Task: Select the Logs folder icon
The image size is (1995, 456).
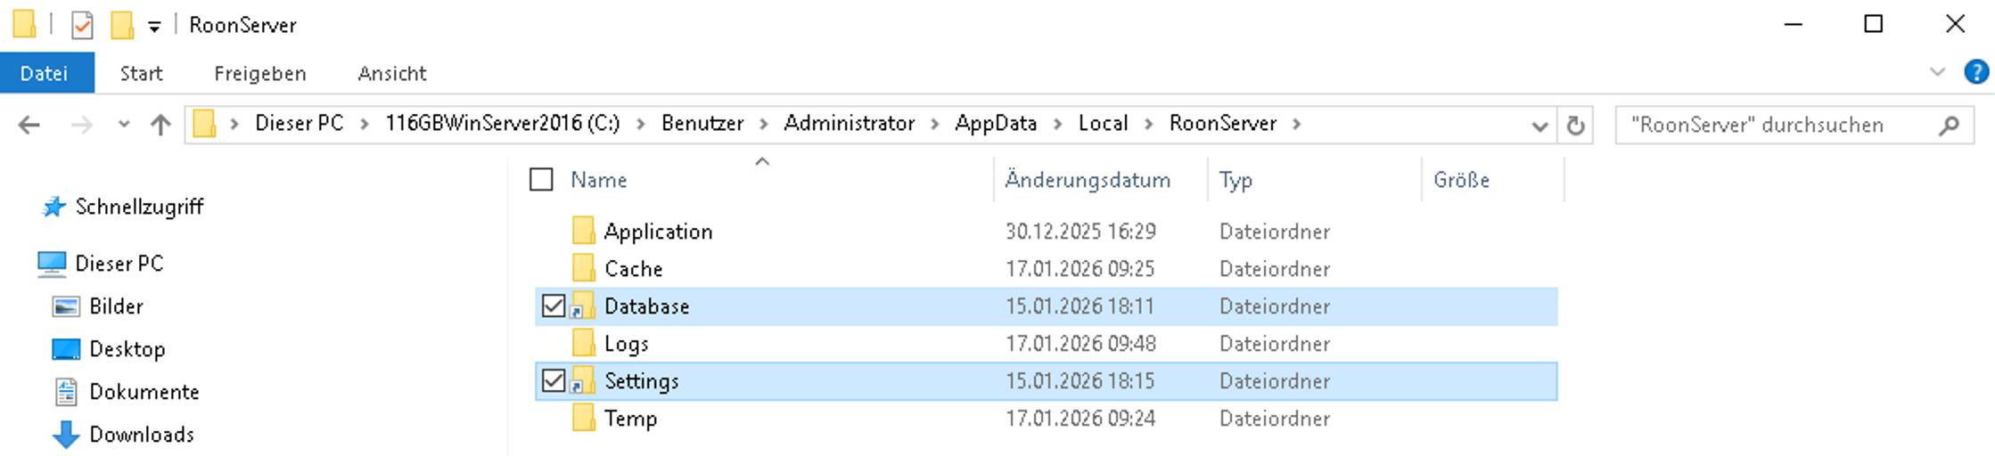Action: click(584, 343)
